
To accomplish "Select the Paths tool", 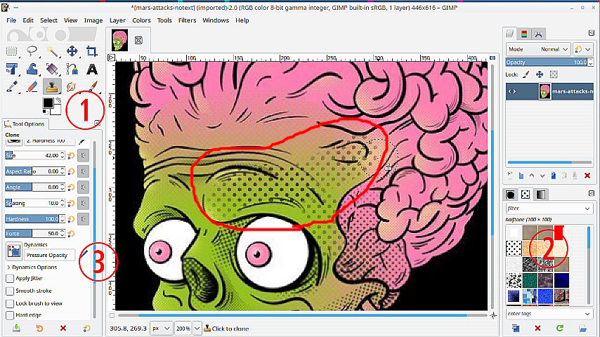I will (x=72, y=69).
